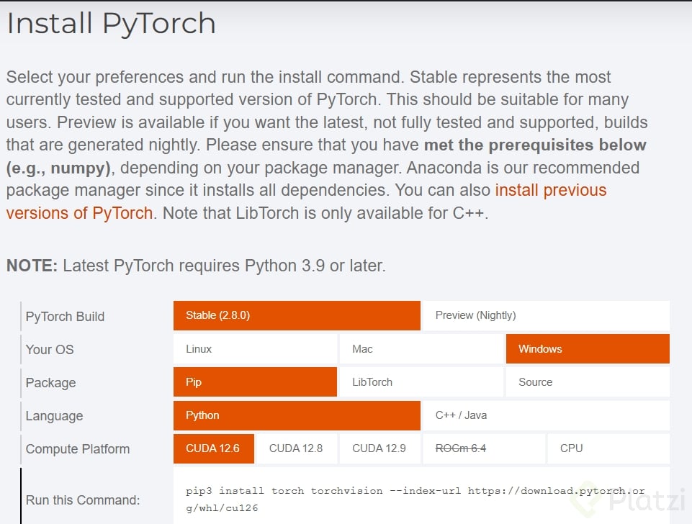Choose the Preview (Nightly) build

[545, 315]
